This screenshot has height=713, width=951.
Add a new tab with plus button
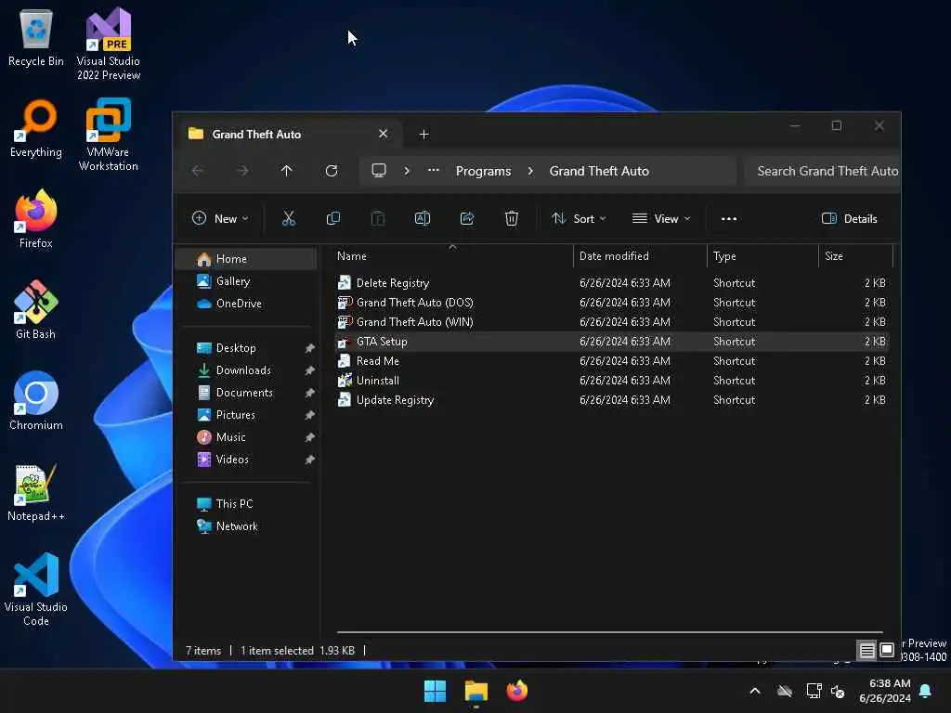coord(423,134)
